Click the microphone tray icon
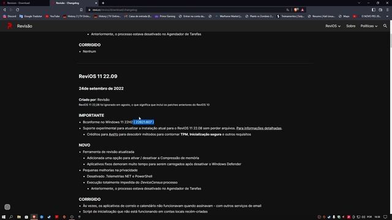The width and height of the screenshot is (392, 220). click(x=334, y=217)
